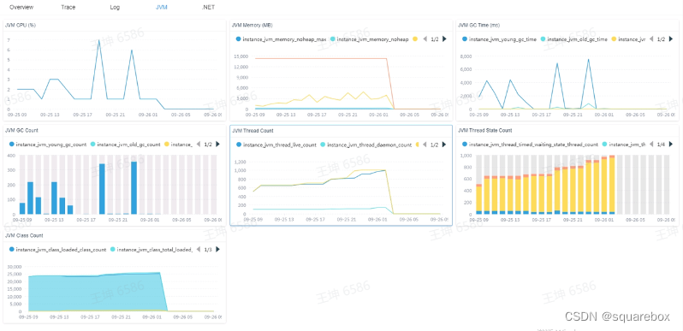
Task: Next legend page arrow in JVM Thread Count
Action: click(x=444, y=145)
